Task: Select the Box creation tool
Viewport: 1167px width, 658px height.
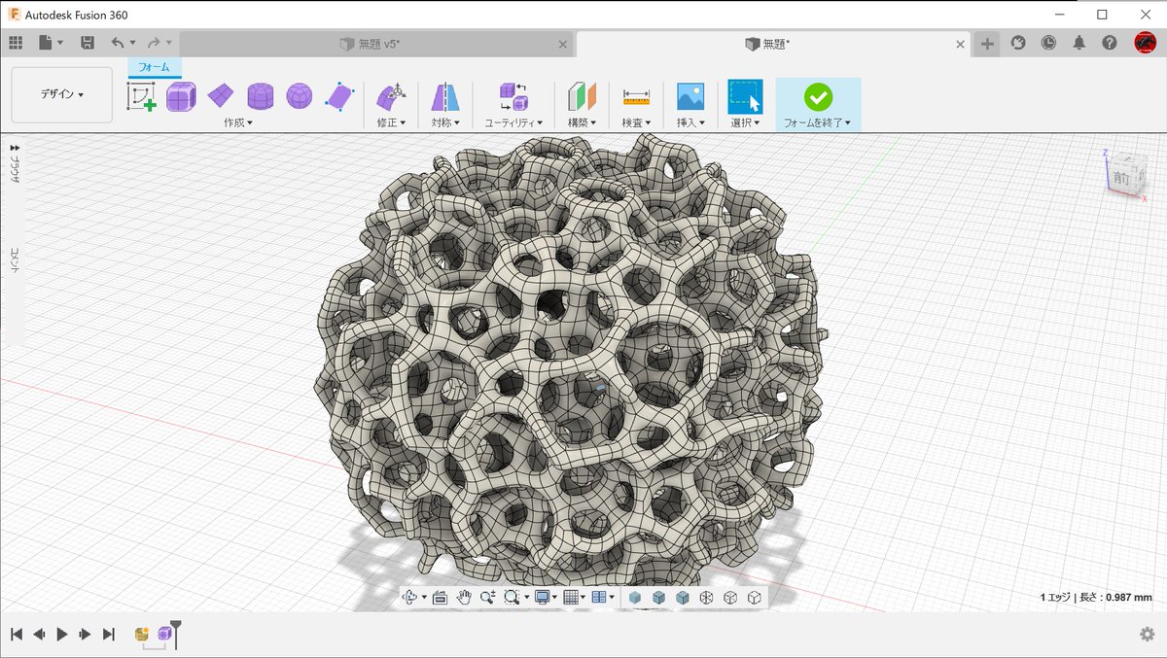Action: coord(181,97)
